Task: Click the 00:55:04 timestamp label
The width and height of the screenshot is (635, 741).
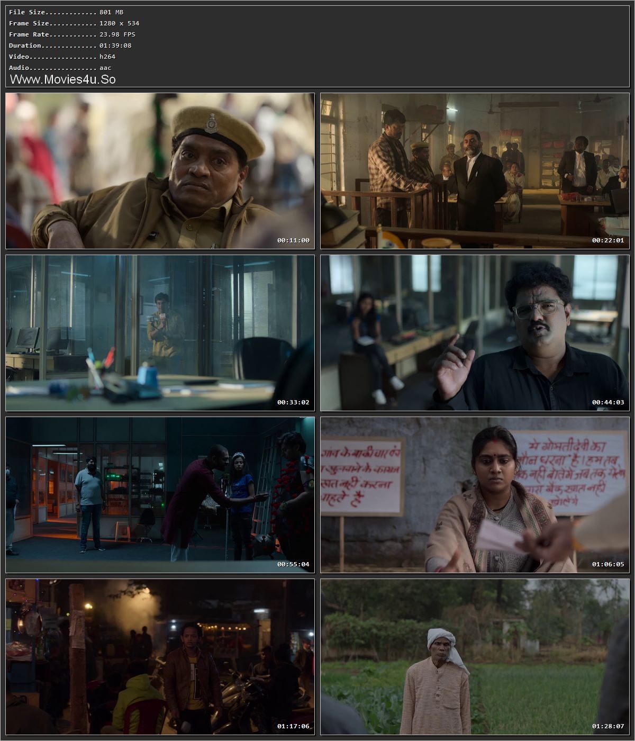Action: point(294,564)
